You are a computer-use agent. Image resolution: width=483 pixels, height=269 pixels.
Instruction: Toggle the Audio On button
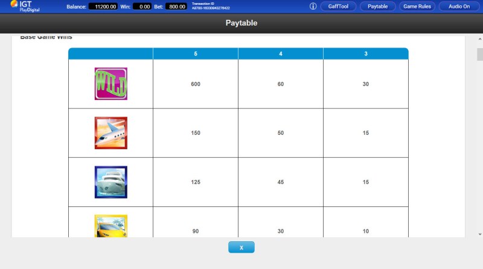tap(459, 7)
